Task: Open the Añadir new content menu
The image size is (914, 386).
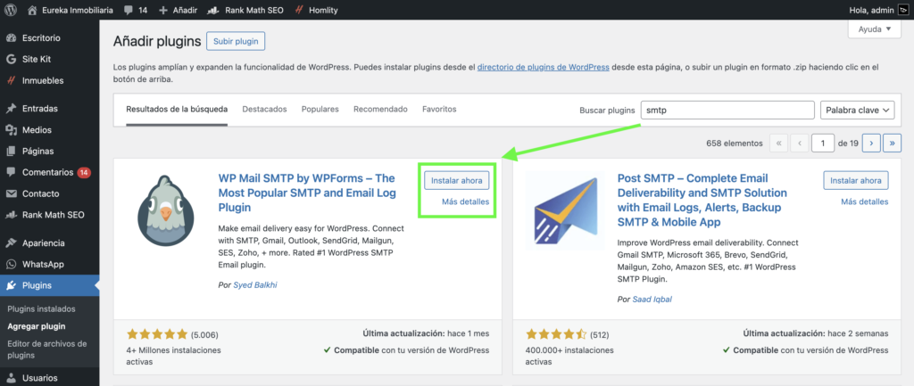Action: tap(178, 10)
